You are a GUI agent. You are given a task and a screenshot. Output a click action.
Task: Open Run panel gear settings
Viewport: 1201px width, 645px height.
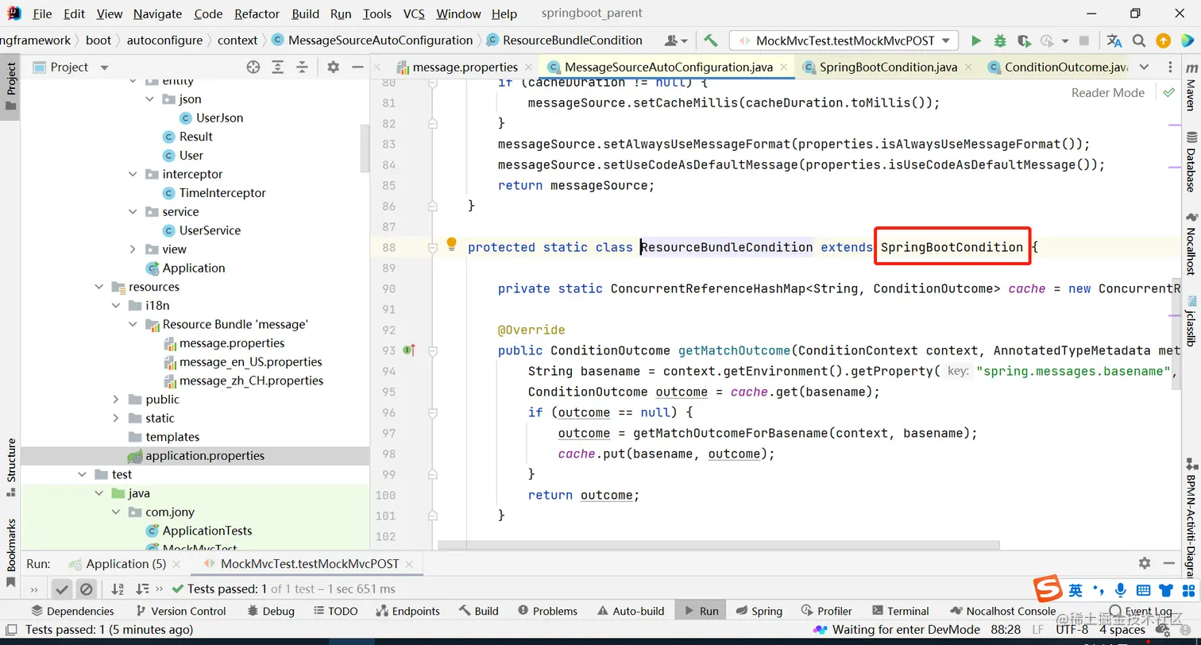coord(1145,563)
